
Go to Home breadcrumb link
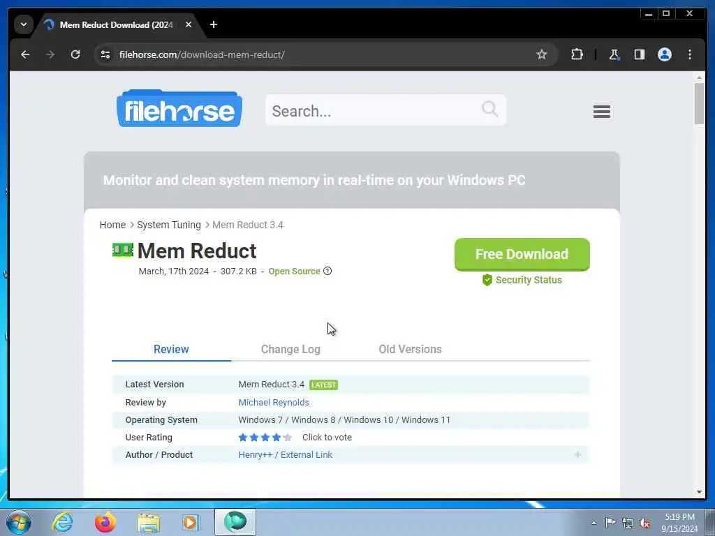[x=112, y=225]
